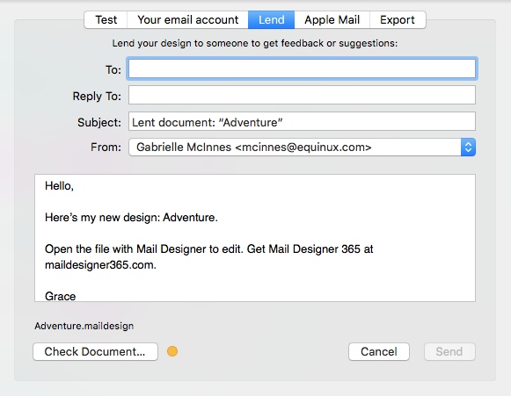Switch to the Apple Mail tab

click(x=332, y=20)
